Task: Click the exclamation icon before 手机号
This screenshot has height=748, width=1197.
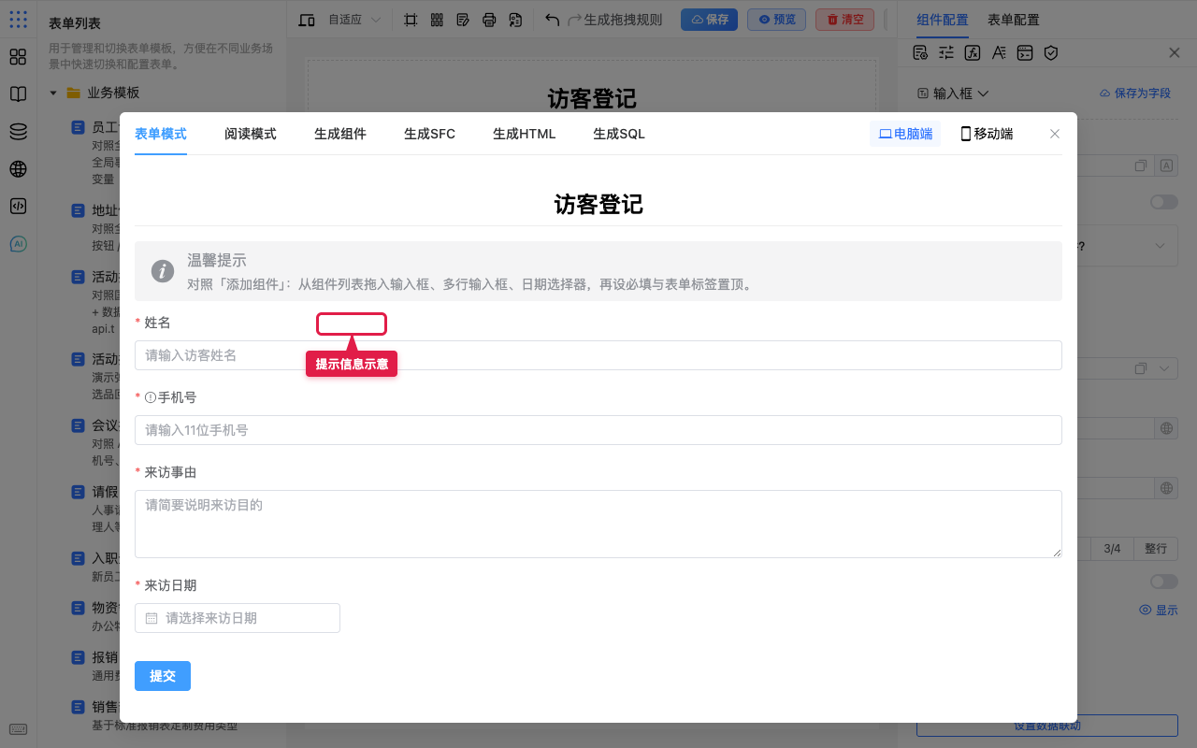Action: point(151,397)
